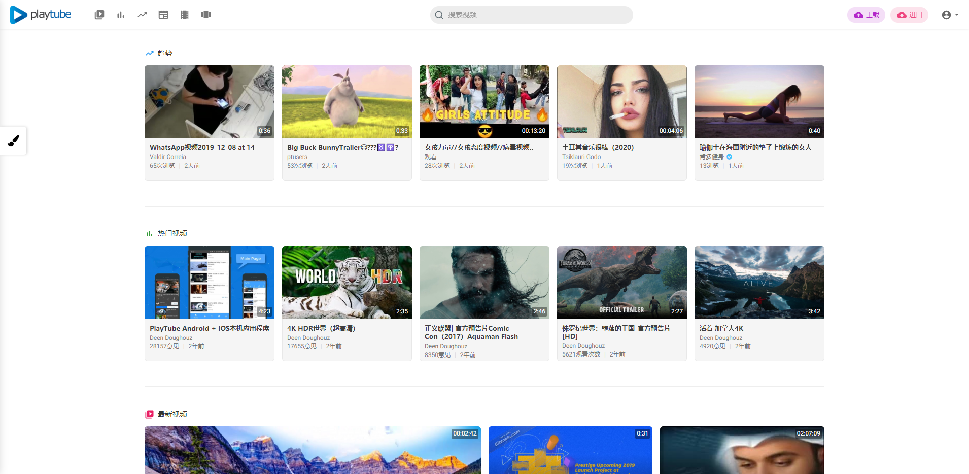Play the 侏罗纪世界 official trailer thumbnail
Image resolution: width=969 pixels, height=474 pixels.
[621, 282]
